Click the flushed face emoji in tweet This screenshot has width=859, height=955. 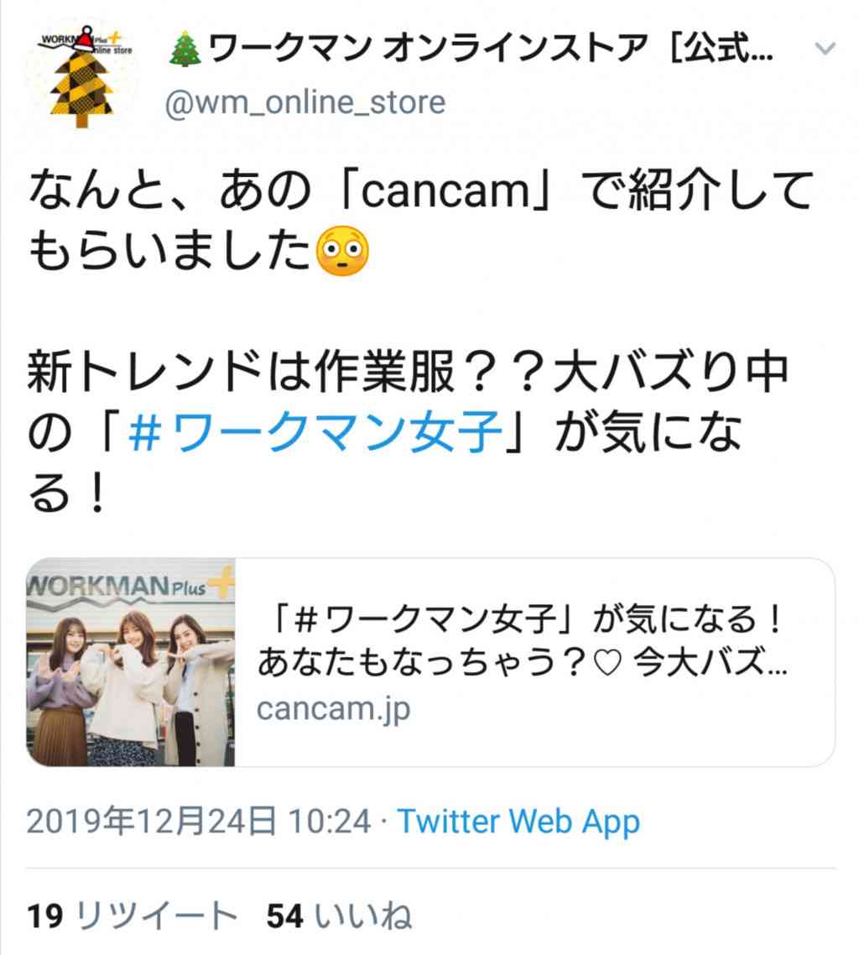(x=342, y=250)
